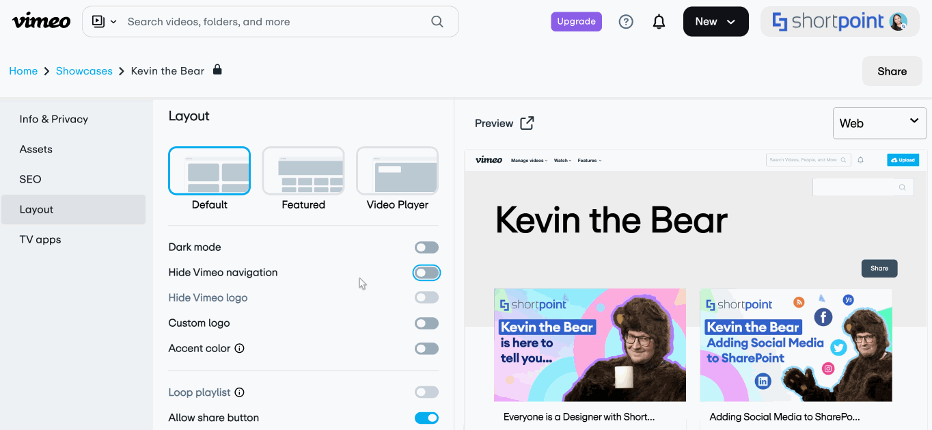932x430 pixels.
Task: Open the notifications bell icon
Action: pos(659,22)
